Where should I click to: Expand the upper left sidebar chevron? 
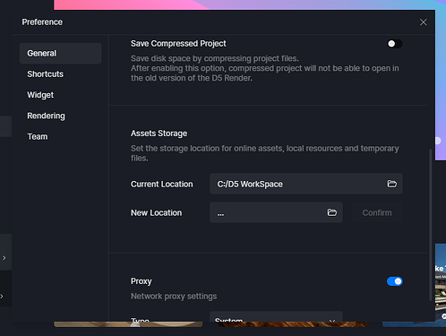(4, 258)
